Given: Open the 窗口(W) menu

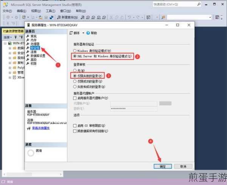Looking at the screenshot, I should [65, 11].
